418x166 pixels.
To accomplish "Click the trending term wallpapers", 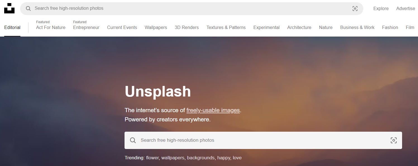I will point(173,158).
